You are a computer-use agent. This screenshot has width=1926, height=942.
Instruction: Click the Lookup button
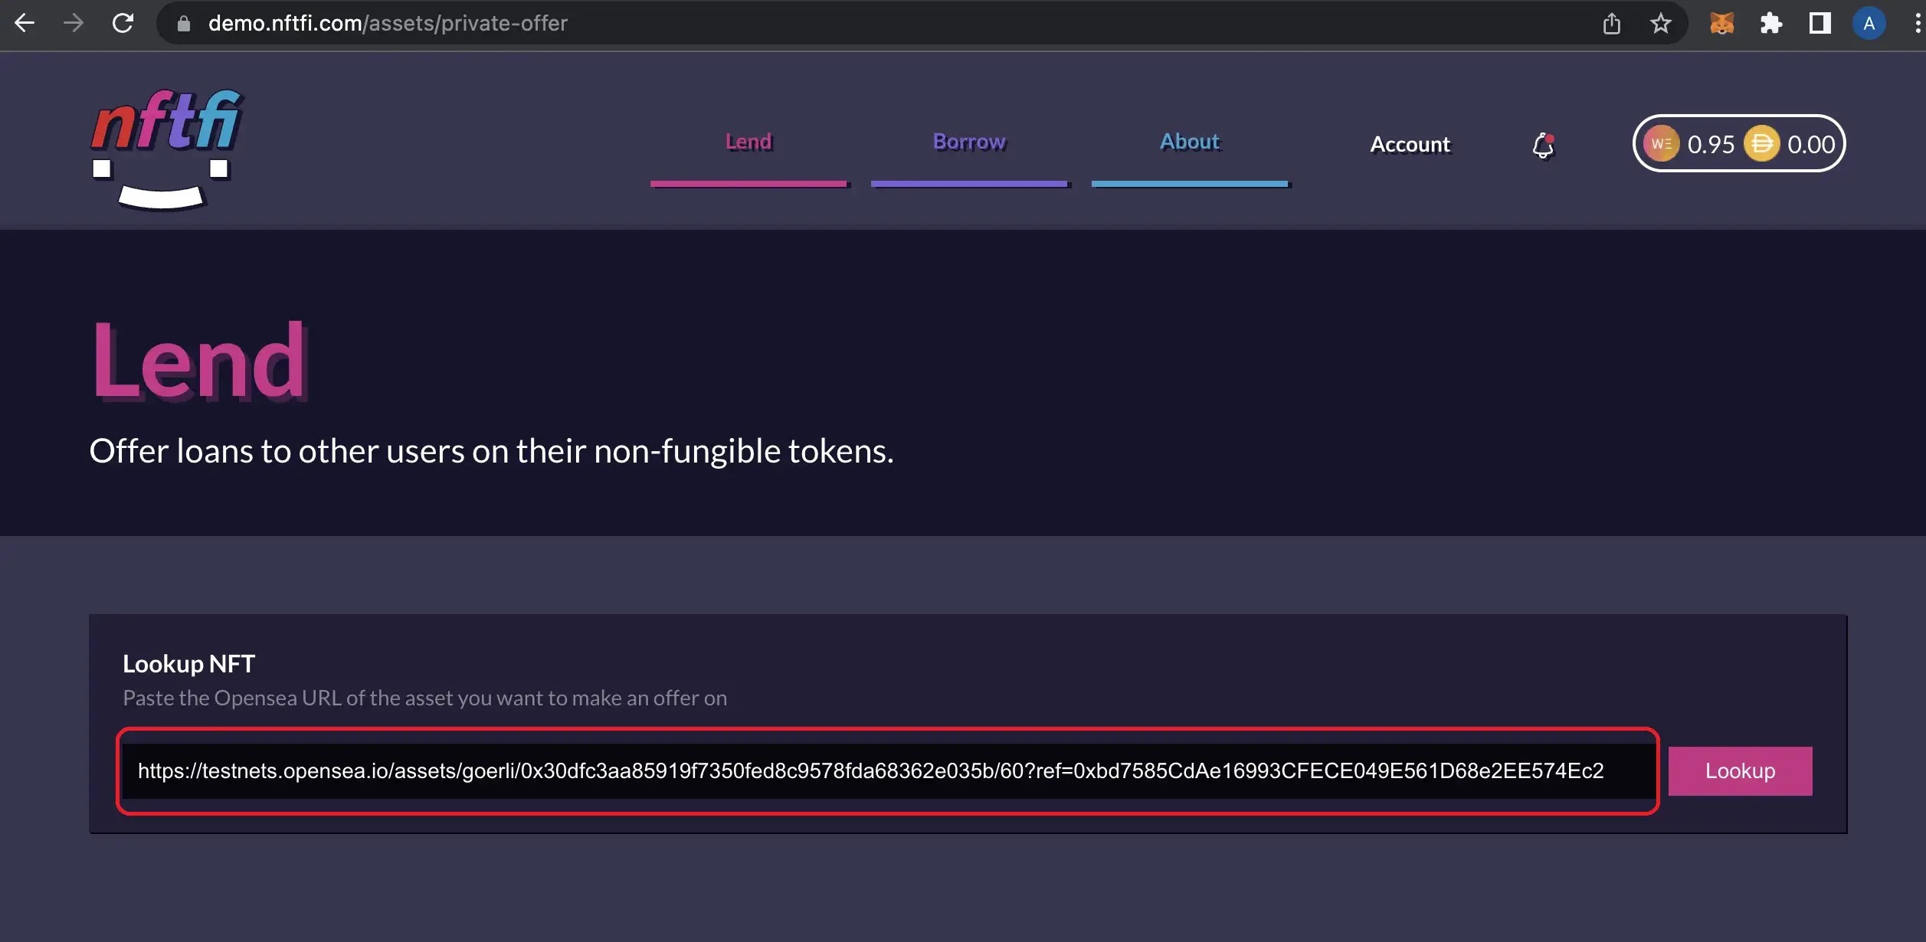pos(1741,770)
